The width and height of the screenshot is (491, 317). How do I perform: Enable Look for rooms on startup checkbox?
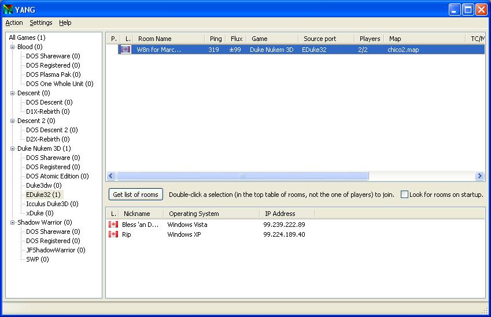tap(404, 195)
